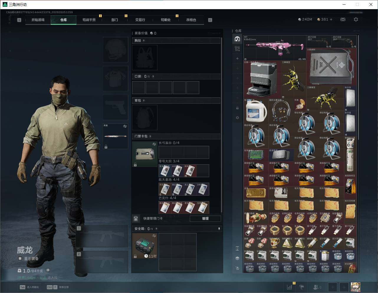Select the main warehouse storage icon

[x=237, y=39]
